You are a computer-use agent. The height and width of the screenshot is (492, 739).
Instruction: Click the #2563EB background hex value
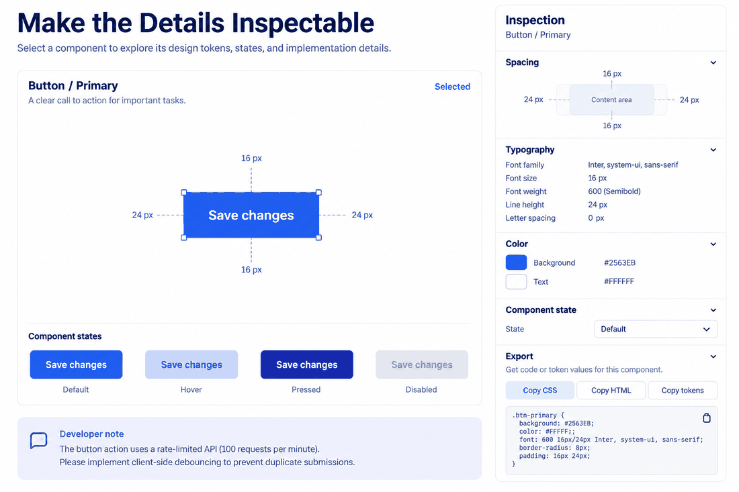point(620,262)
